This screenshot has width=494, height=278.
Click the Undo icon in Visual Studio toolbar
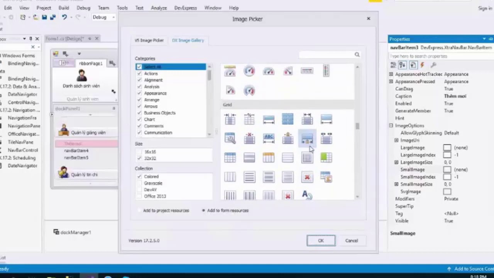coord(64,17)
